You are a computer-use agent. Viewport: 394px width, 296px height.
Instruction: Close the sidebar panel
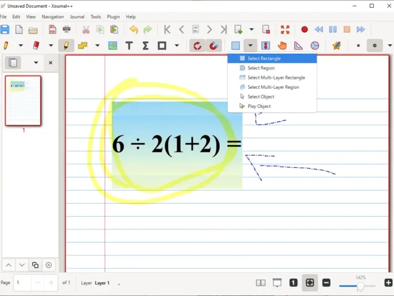click(x=51, y=63)
